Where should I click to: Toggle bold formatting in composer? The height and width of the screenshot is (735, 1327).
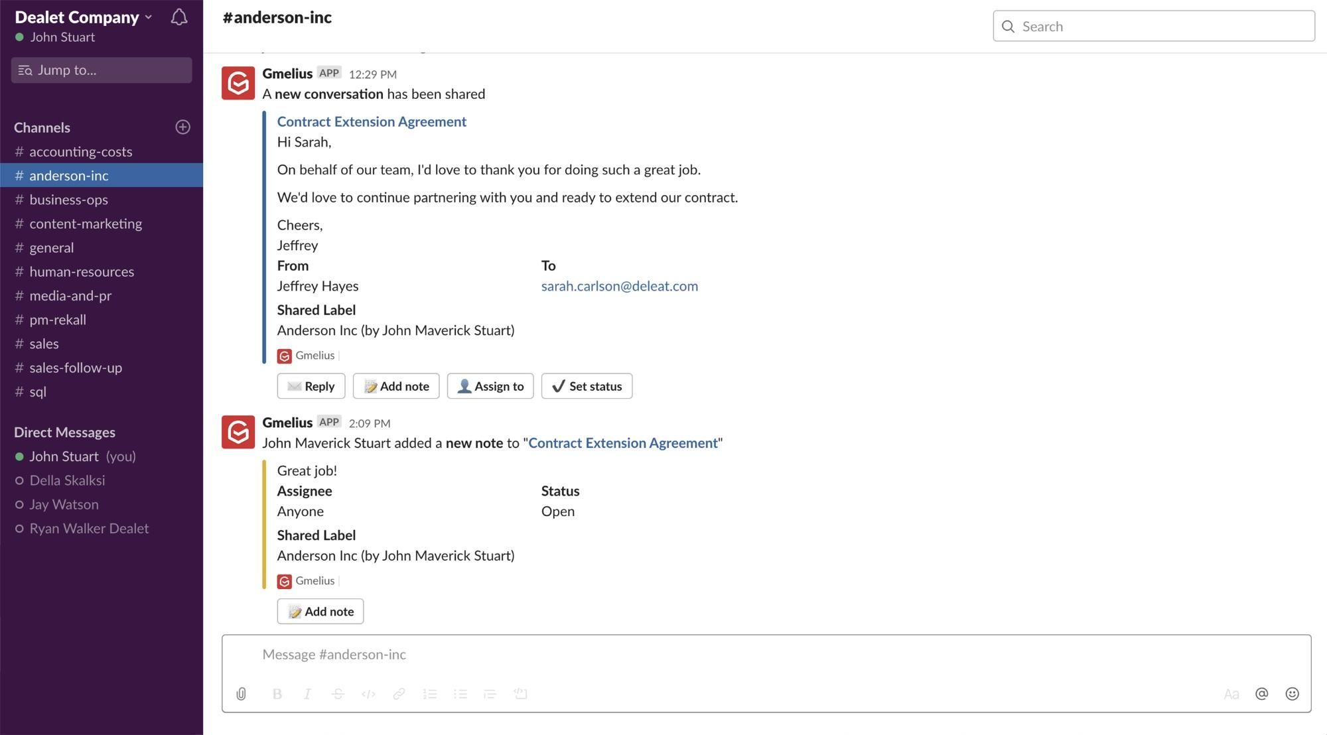[x=277, y=694]
